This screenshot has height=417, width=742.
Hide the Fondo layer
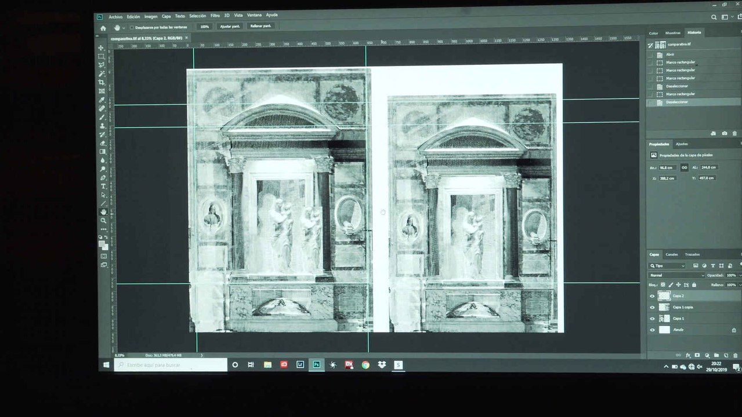(652, 330)
